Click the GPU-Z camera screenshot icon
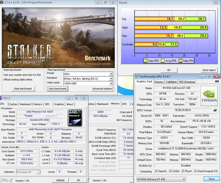221x183 pixels. (x=217, y=81)
